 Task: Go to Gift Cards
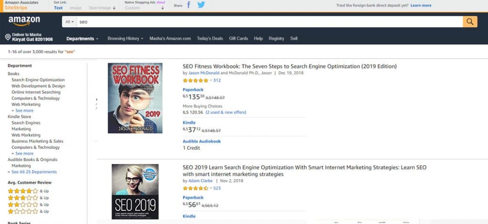pyautogui.click(x=238, y=39)
